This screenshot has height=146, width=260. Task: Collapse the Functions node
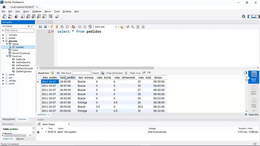pyautogui.click(x=7, y=56)
